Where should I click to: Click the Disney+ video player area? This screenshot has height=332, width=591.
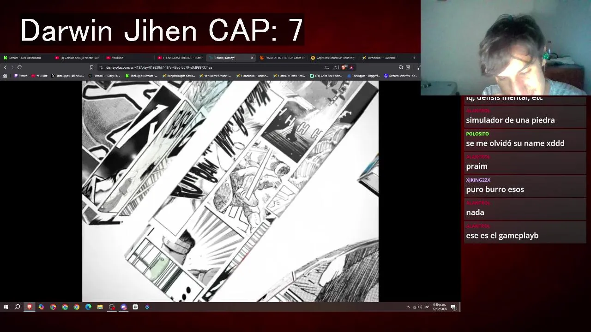[230, 191]
